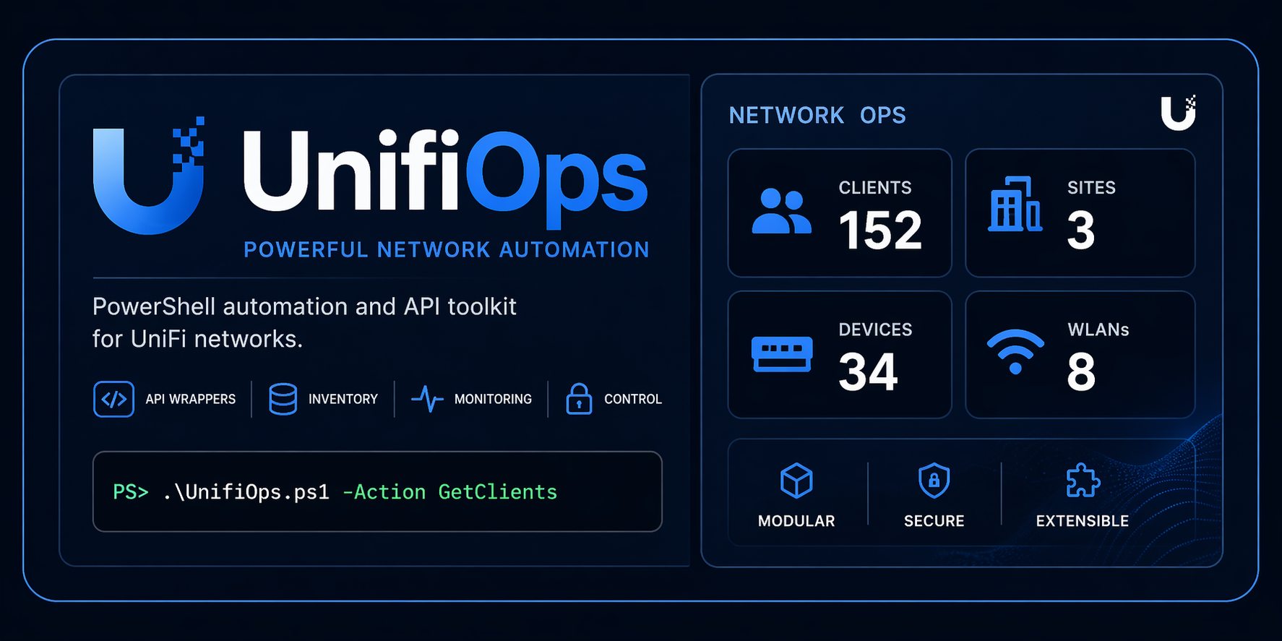Click the MODULAR label
The image size is (1282, 641).
(x=796, y=521)
